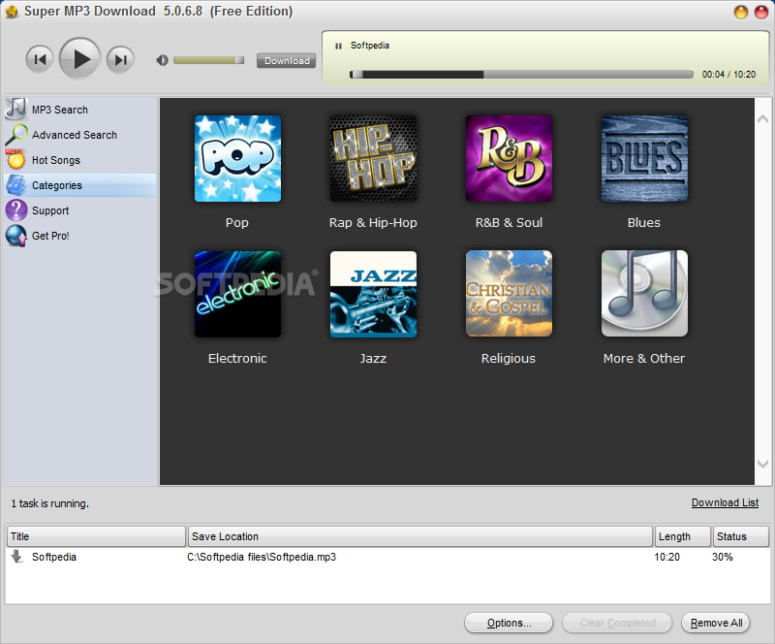Click the Jazz category label
This screenshot has height=644, width=775.
coord(373,359)
